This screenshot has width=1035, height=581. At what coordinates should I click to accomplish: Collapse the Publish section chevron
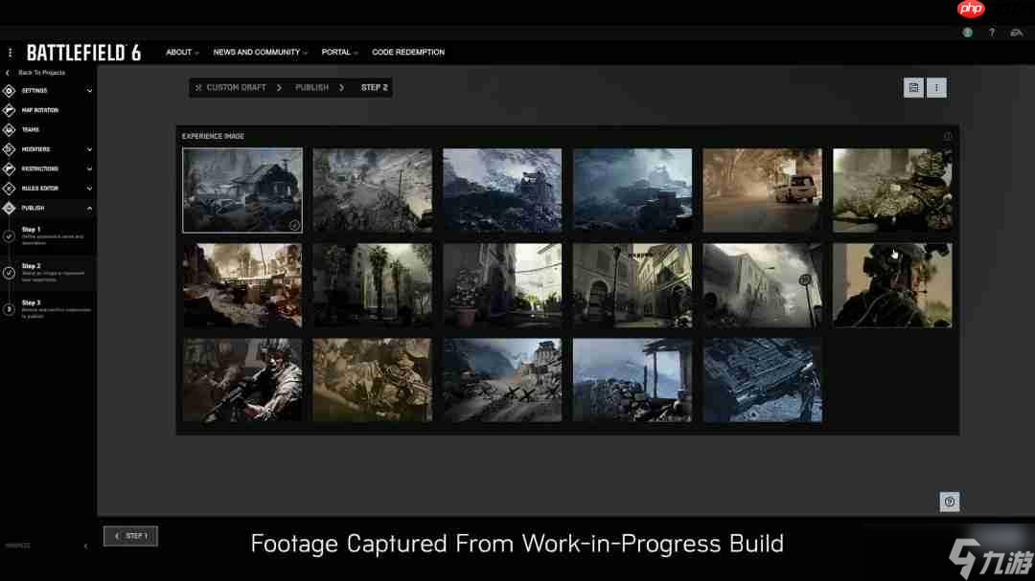click(x=89, y=209)
